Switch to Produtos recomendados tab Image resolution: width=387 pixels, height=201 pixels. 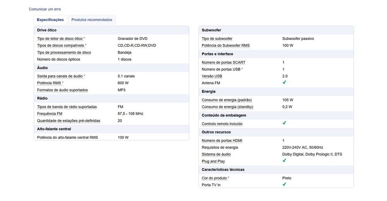tap(92, 20)
